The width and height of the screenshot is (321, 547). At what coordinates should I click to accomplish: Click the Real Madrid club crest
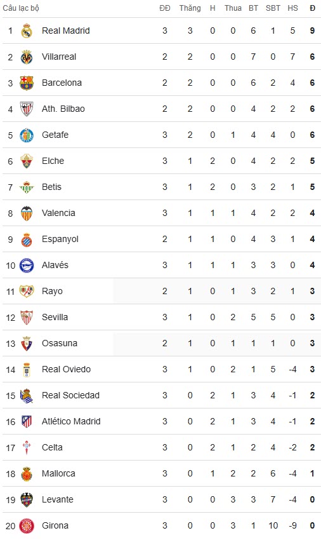tap(27, 30)
